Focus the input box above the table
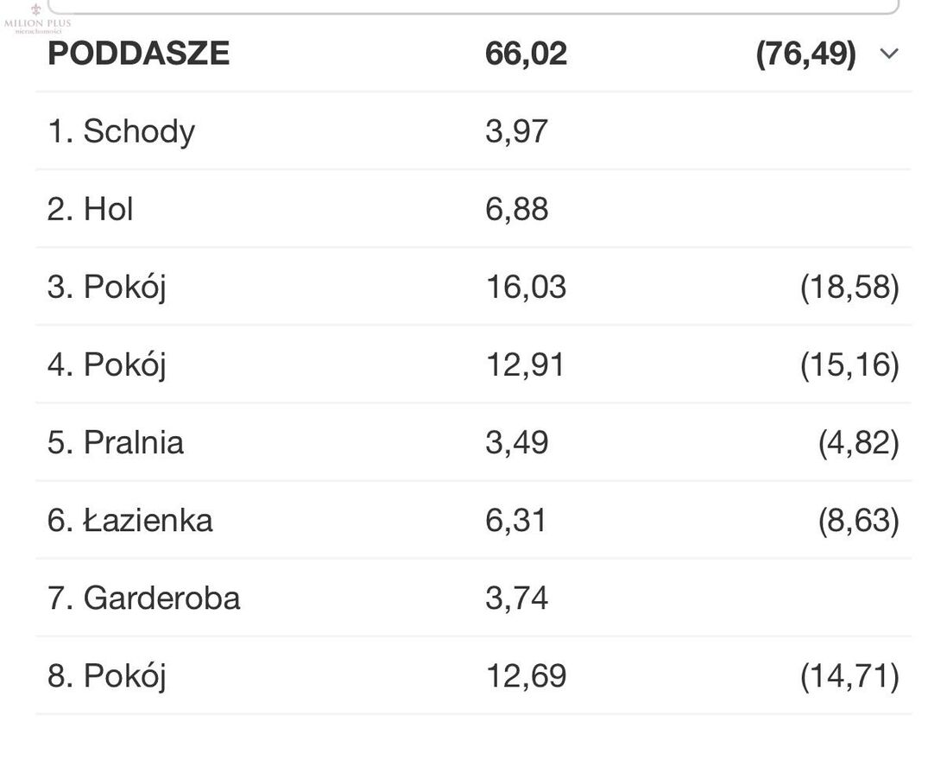947x760 pixels. coord(473,6)
